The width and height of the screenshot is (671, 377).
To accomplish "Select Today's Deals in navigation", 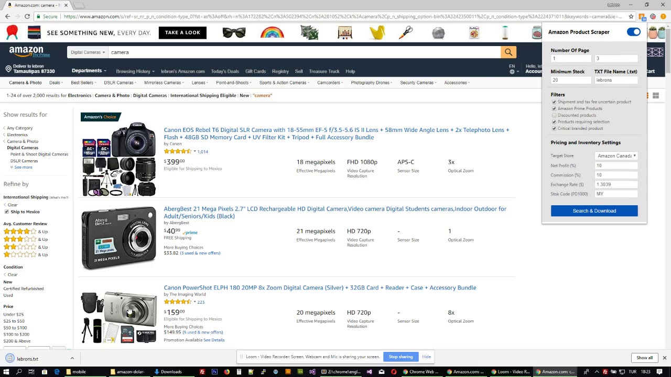I will (x=225, y=71).
